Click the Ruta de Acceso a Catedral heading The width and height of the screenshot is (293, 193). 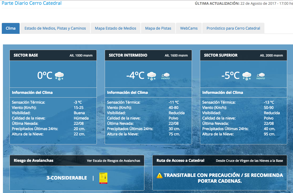click(180, 160)
